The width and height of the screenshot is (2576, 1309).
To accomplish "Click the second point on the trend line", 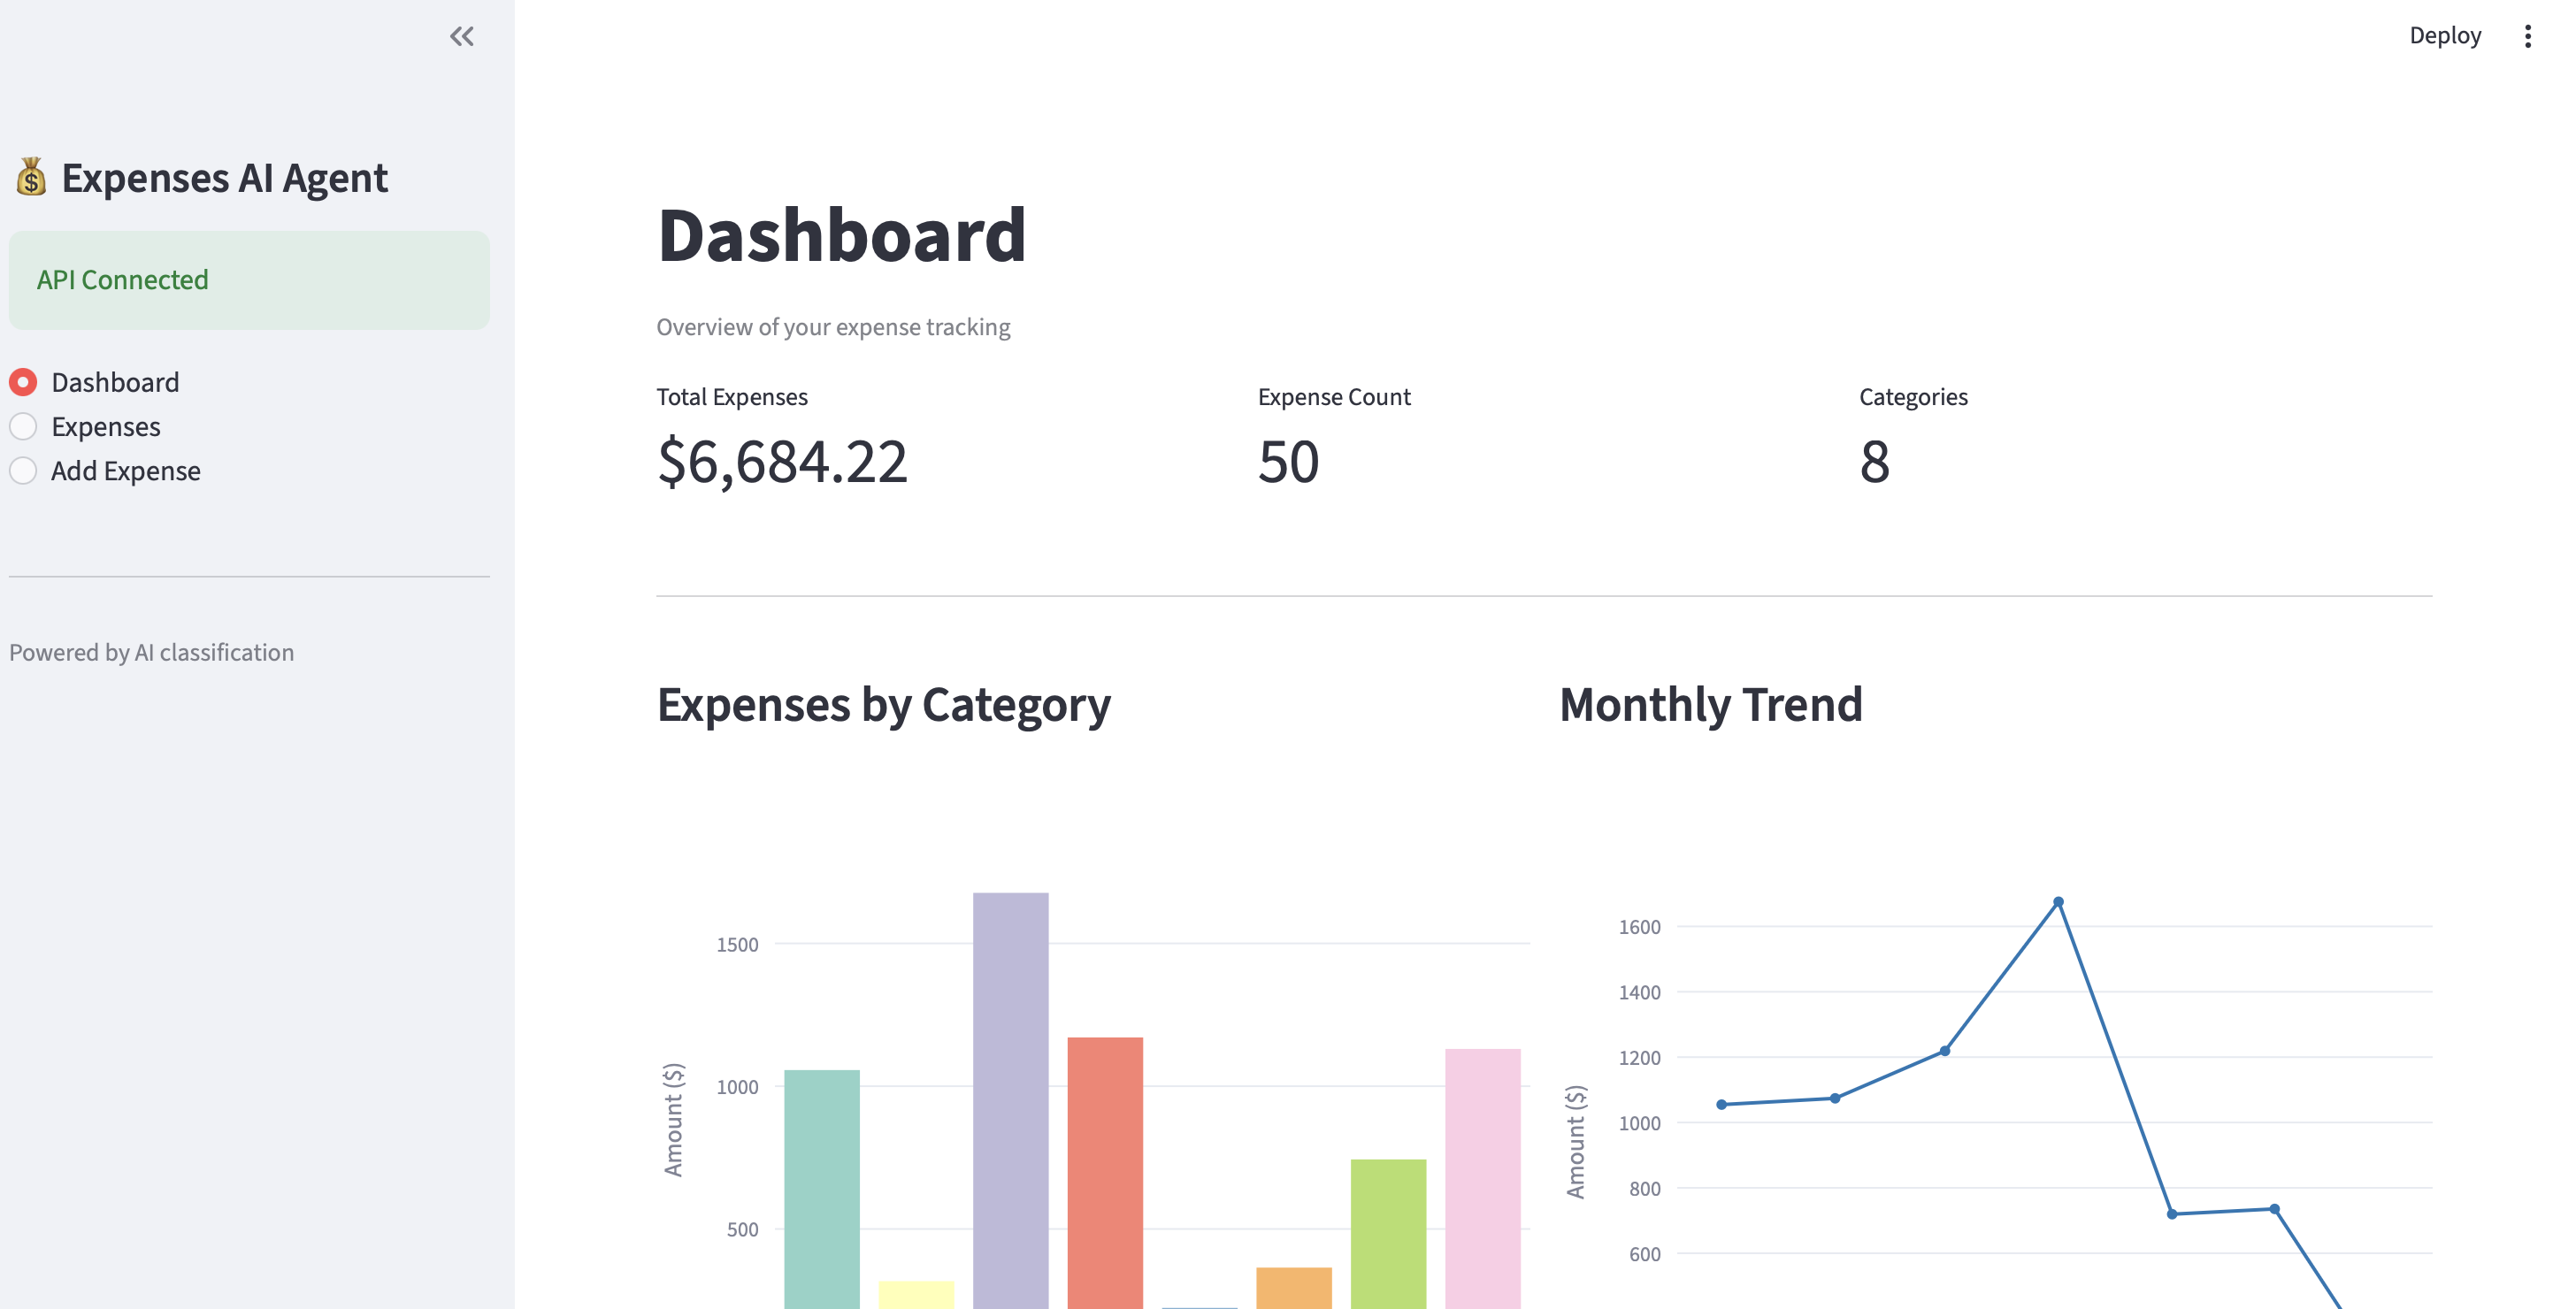I will [x=1835, y=1098].
